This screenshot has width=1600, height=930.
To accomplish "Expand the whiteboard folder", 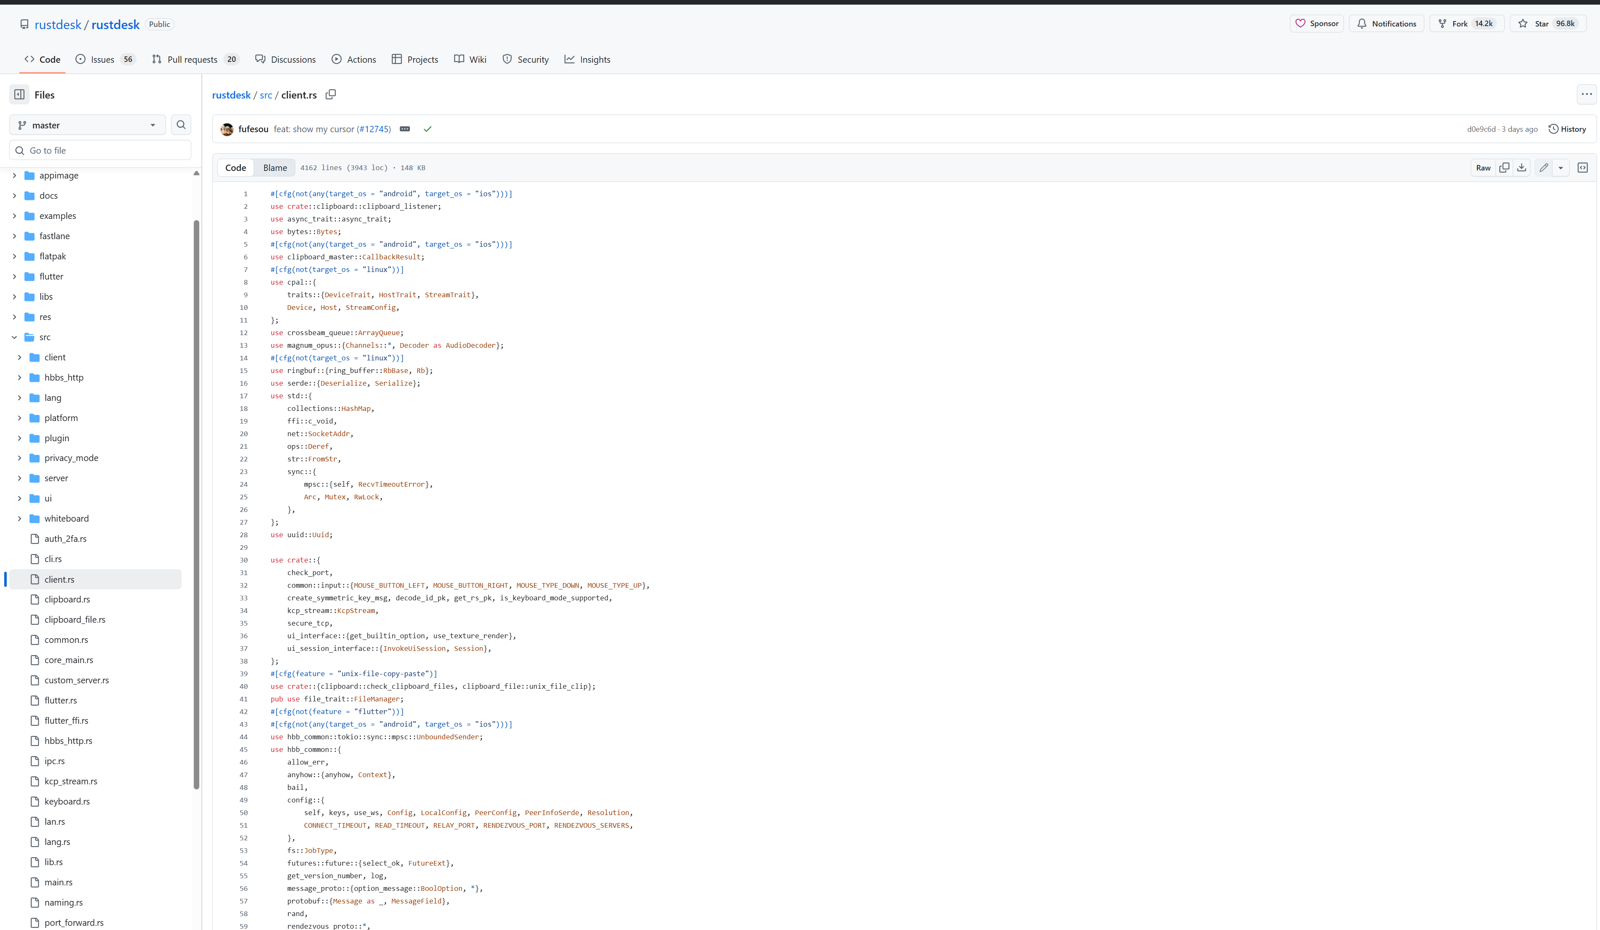I will click(x=19, y=519).
